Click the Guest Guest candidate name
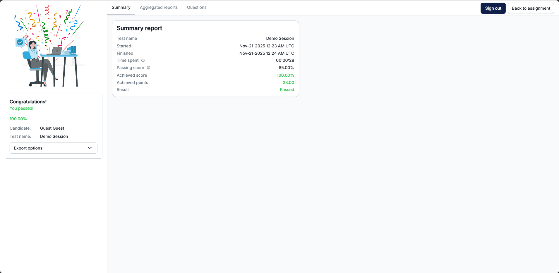This screenshot has height=273, width=559. 52,128
